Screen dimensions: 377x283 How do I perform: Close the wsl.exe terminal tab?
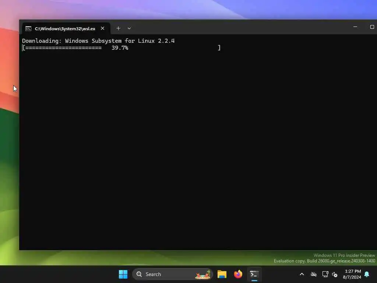[x=103, y=28]
